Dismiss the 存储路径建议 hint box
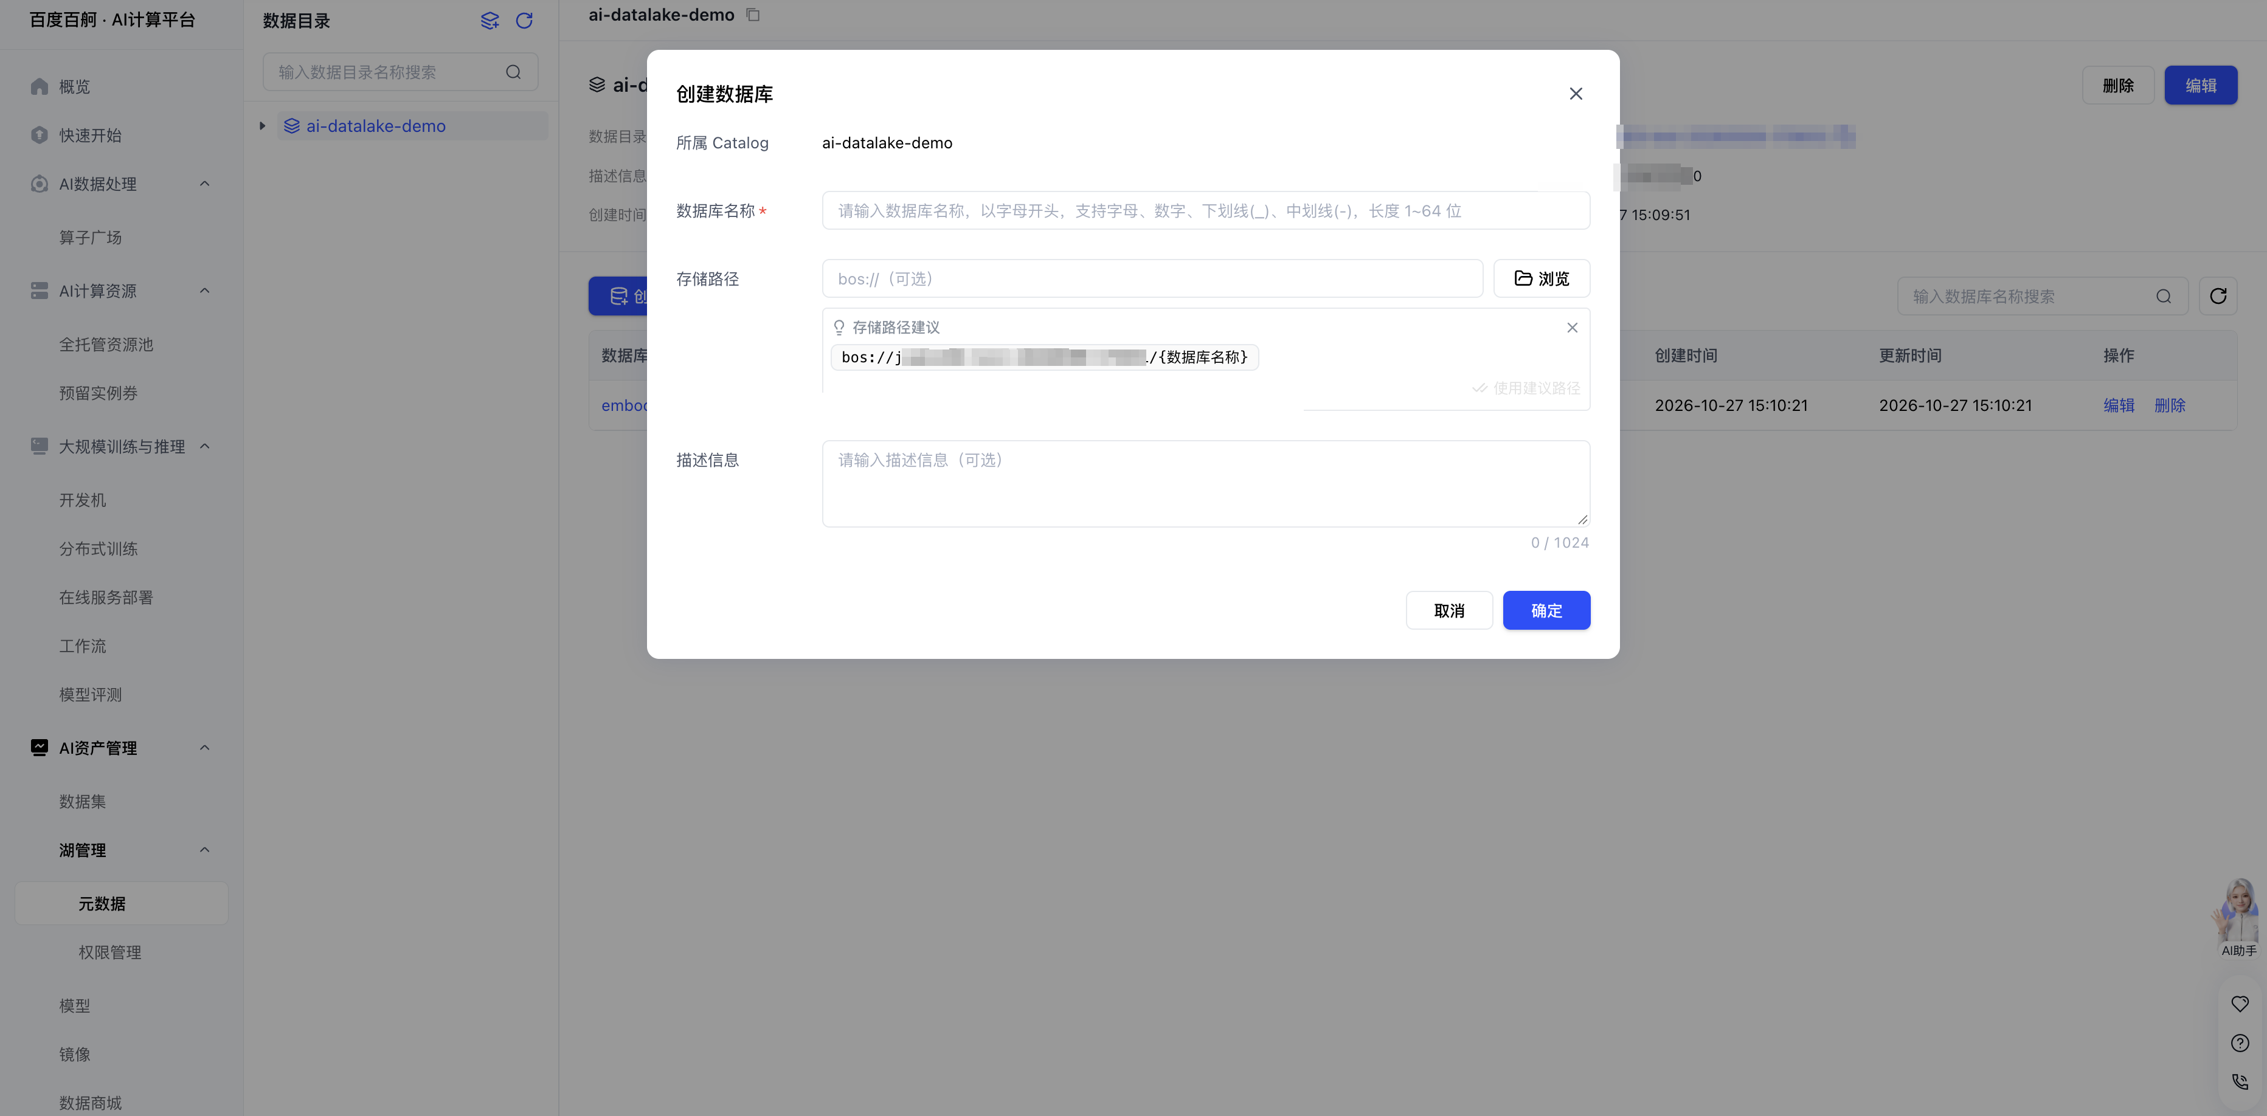This screenshot has height=1116, width=2267. coord(1572,327)
